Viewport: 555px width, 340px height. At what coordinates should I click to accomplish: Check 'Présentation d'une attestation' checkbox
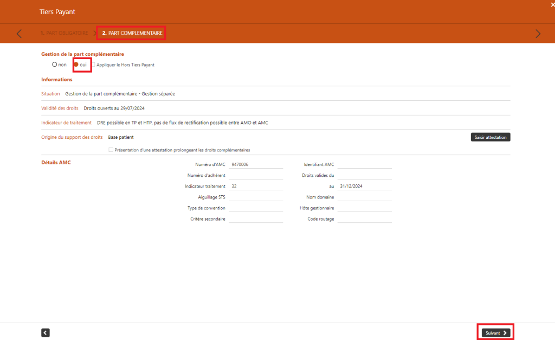(x=111, y=150)
